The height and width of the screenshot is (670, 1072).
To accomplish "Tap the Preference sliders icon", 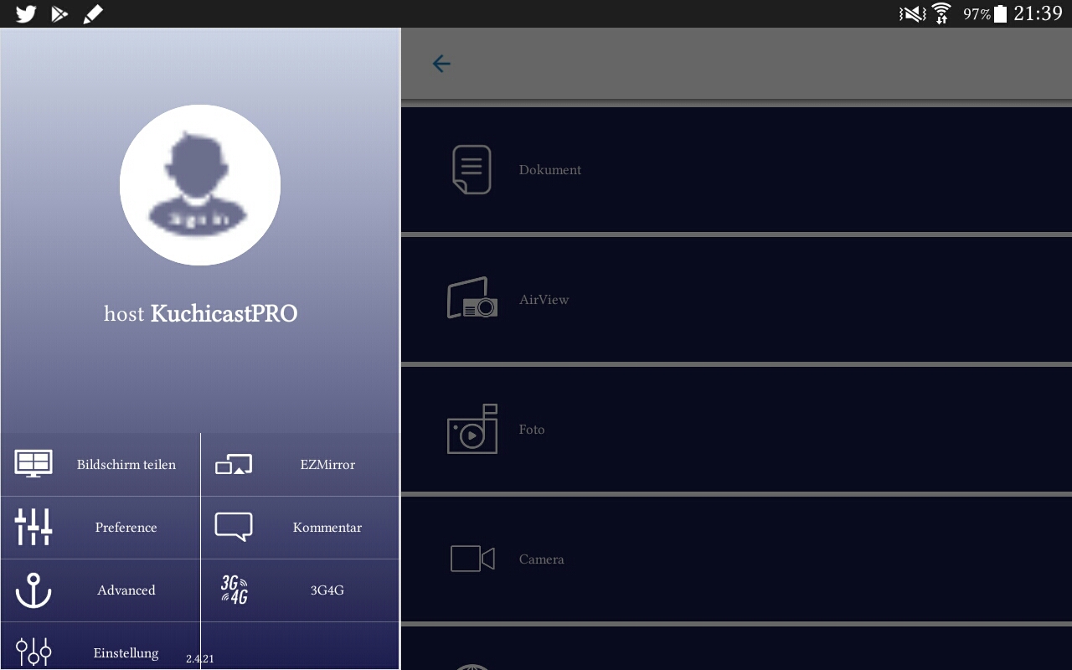I will 33,527.
